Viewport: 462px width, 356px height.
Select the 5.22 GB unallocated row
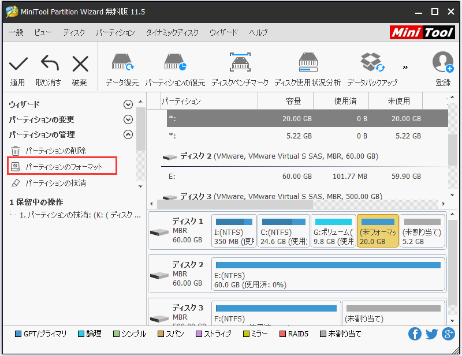click(307, 136)
